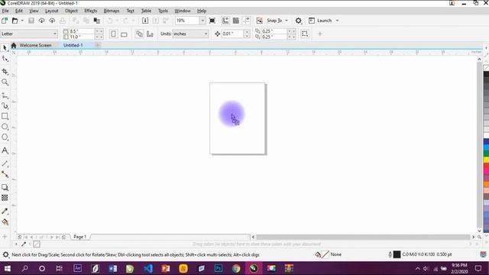Open Chrome from the taskbar
Image resolution: width=489 pixels, height=275 pixels.
[x=236, y=268]
